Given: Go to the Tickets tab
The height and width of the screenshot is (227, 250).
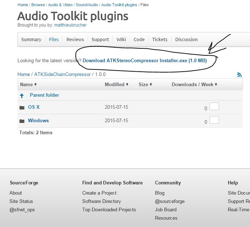Looking at the screenshot, I should coord(160,39).
